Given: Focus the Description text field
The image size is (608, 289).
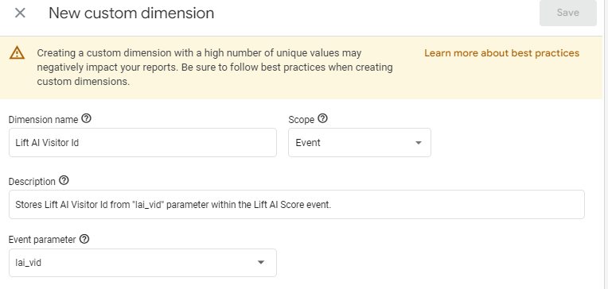Looking at the screenshot, I should pyautogui.click(x=297, y=204).
